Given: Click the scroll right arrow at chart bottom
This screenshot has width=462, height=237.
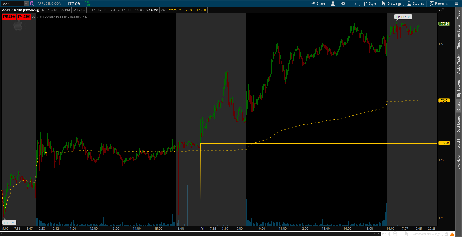Looking at the screenshot, I should pos(379,234).
